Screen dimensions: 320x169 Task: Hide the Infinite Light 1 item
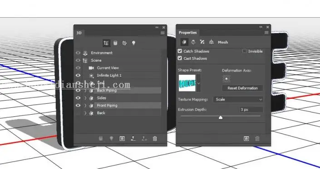click(78, 75)
